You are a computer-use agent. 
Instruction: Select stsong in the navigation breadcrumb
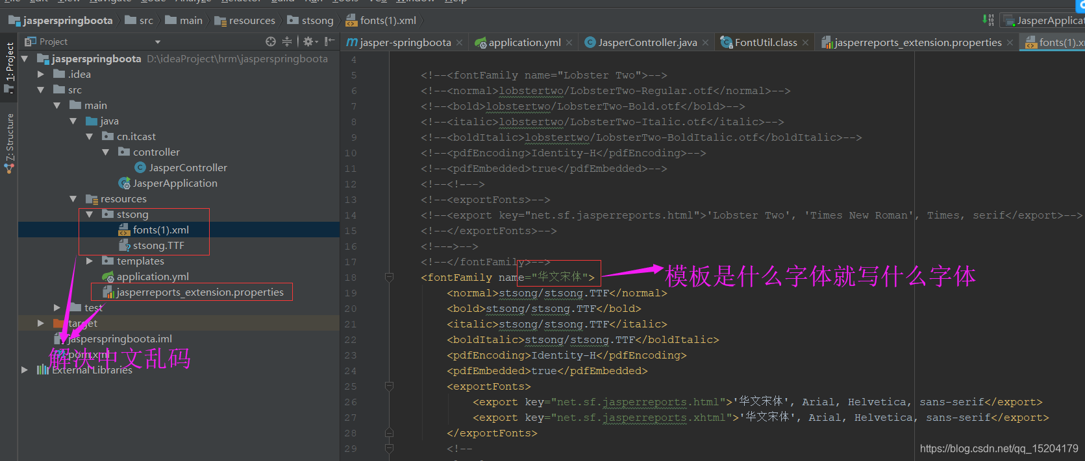click(x=310, y=21)
